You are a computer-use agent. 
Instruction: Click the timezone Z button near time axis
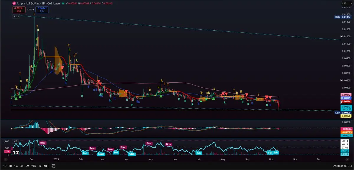5,159
